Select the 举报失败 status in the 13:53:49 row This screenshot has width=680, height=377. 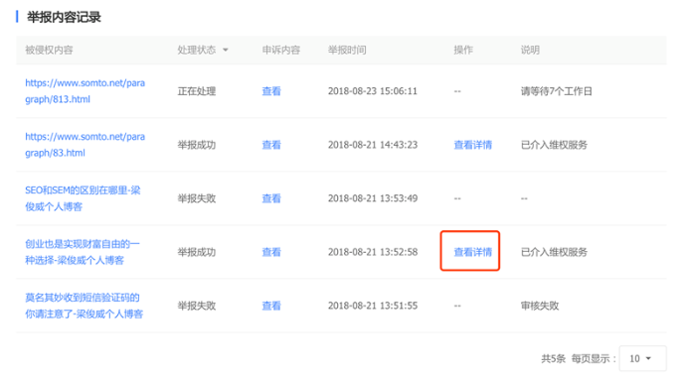pos(197,198)
